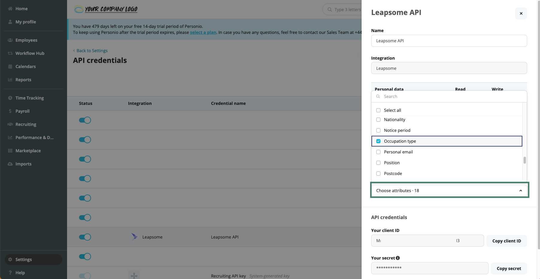Click the Workflow Hub arrows icon
The width and height of the screenshot is (540, 279).
pyautogui.click(x=10, y=53)
